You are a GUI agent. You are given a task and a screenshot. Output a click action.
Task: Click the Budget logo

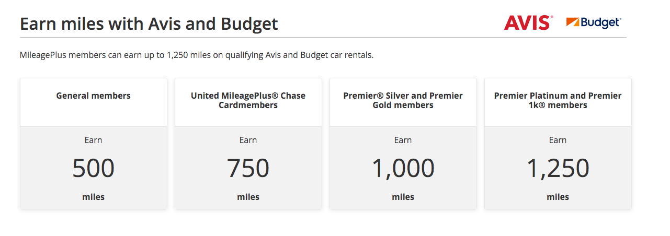click(x=594, y=22)
